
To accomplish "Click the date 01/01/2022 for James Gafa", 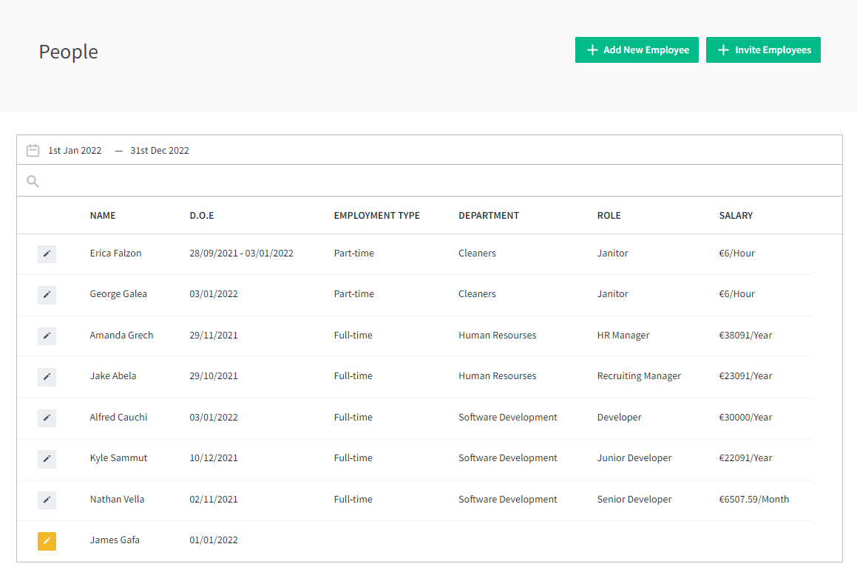I will click(x=213, y=540).
